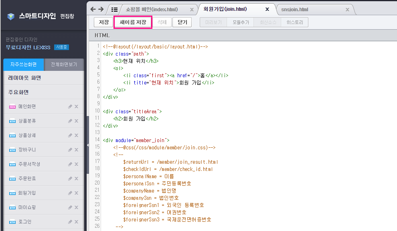Edit the 주문완료 entry with pencil icon

[70, 179]
